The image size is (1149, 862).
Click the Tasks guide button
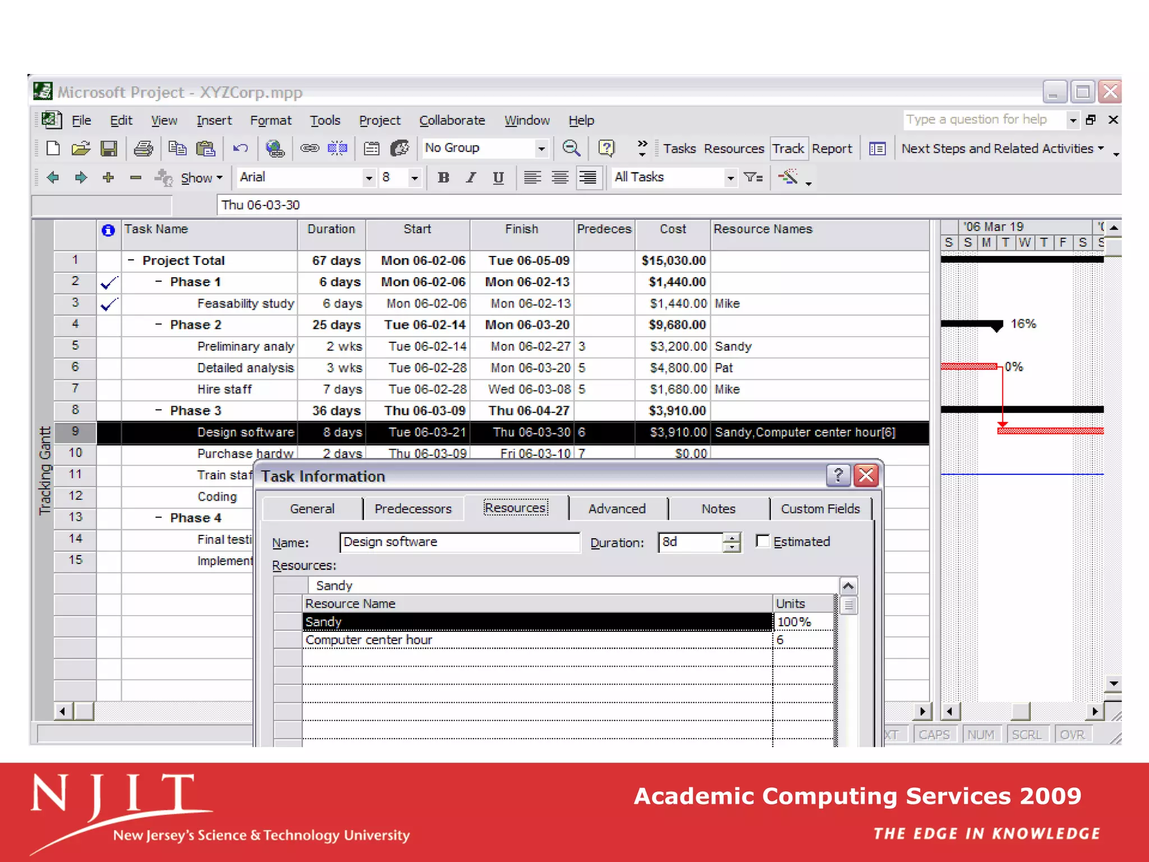pyautogui.click(x=679, y=149)
